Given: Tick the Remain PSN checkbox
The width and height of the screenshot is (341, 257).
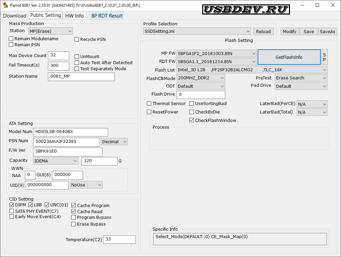Looking at the screenshot, I should pos(11,45).
